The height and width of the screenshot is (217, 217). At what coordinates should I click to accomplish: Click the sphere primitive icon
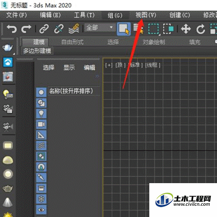(x=8, y=174)
